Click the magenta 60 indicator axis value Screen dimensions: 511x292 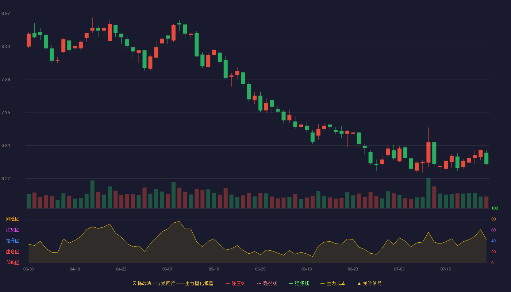[493, 230]
